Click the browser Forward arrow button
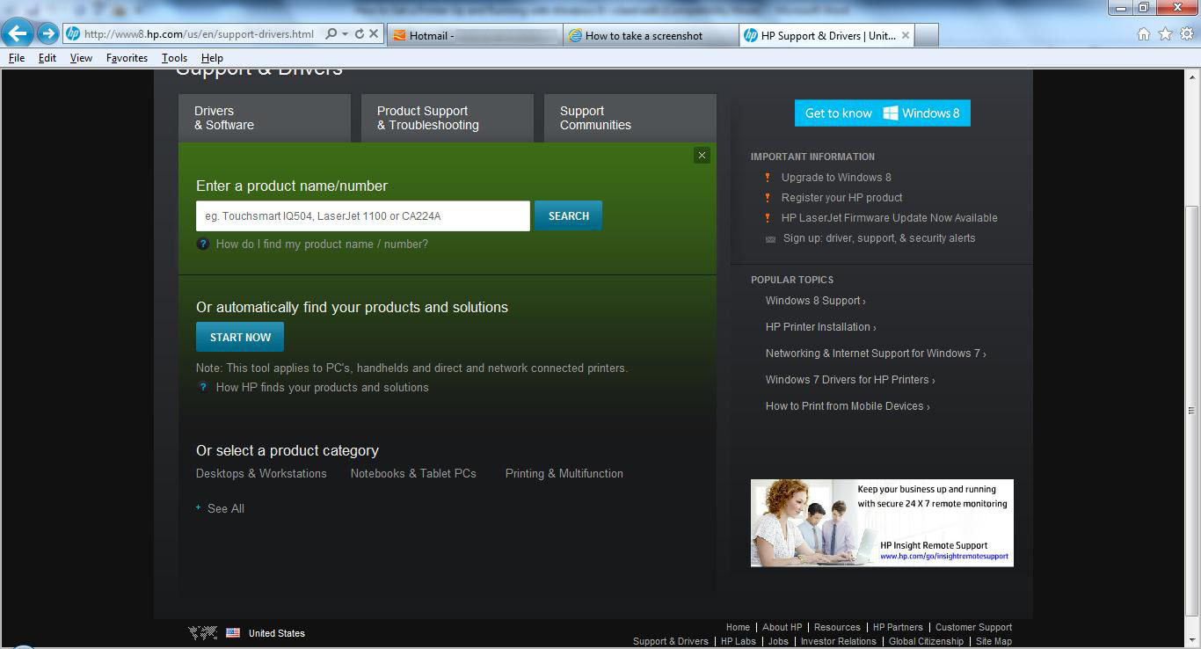The height and width of the screenshot is (649, 1201). (47, 34)
